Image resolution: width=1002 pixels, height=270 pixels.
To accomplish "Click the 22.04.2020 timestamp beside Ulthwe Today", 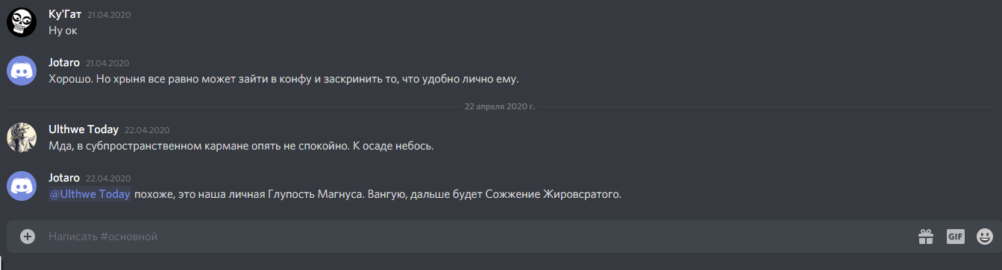I will coord(147,130).
